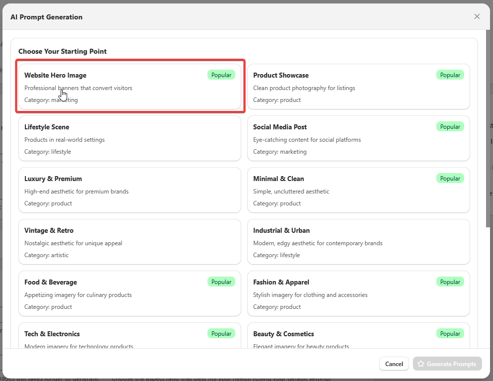Choose the Product Showcase starting point
Screen dimensions: 493x381
tap(358, 87)
